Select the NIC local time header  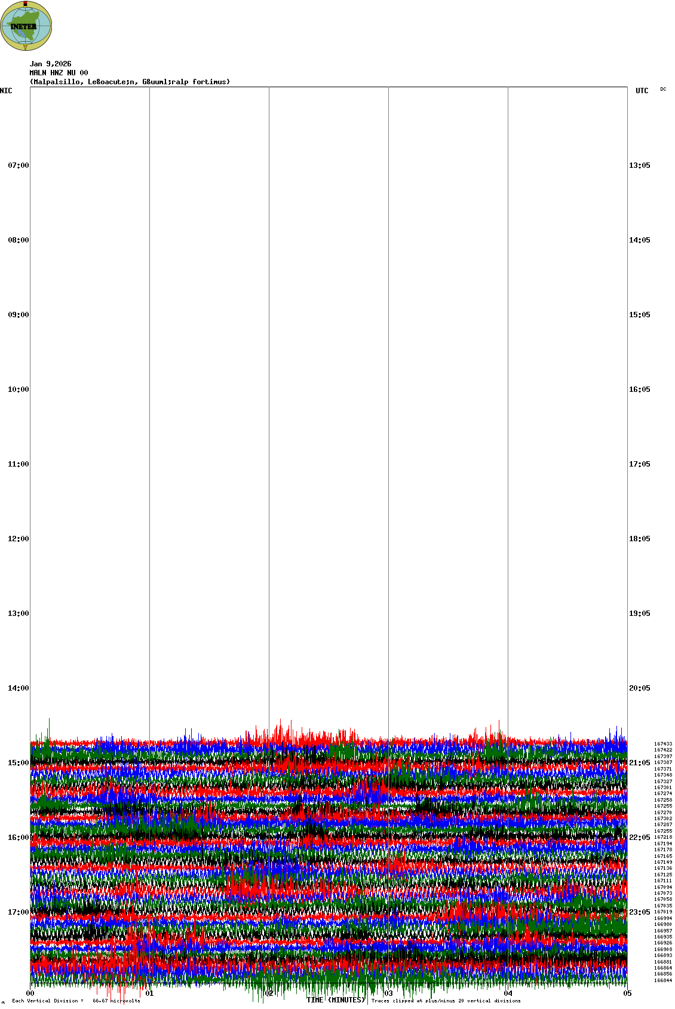pyautogui.click(x=6, y=91)
